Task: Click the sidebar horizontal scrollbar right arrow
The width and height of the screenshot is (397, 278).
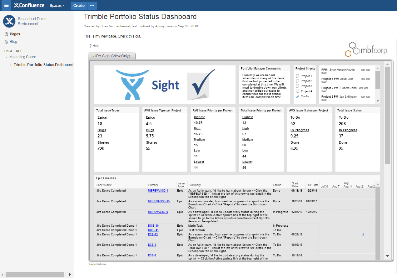Action: (x=70, y=275)
